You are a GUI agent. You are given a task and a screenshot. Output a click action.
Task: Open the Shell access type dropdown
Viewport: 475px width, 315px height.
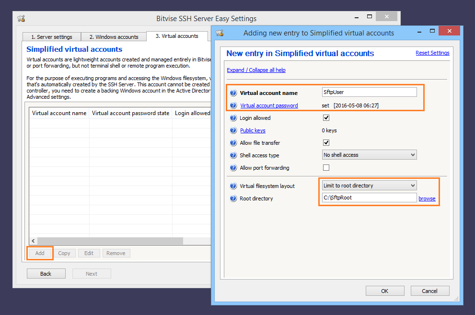click(x=369, y=155)
